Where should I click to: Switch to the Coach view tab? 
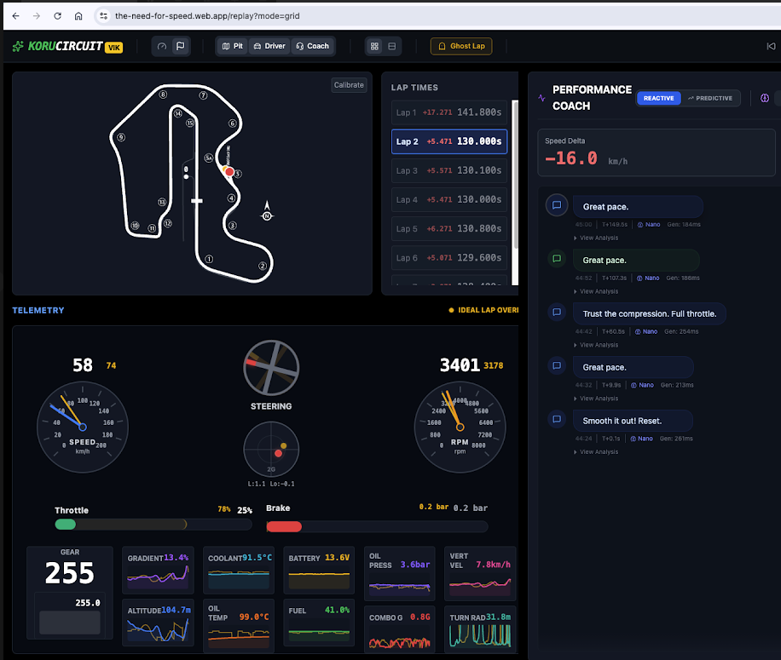click(312, 46)
